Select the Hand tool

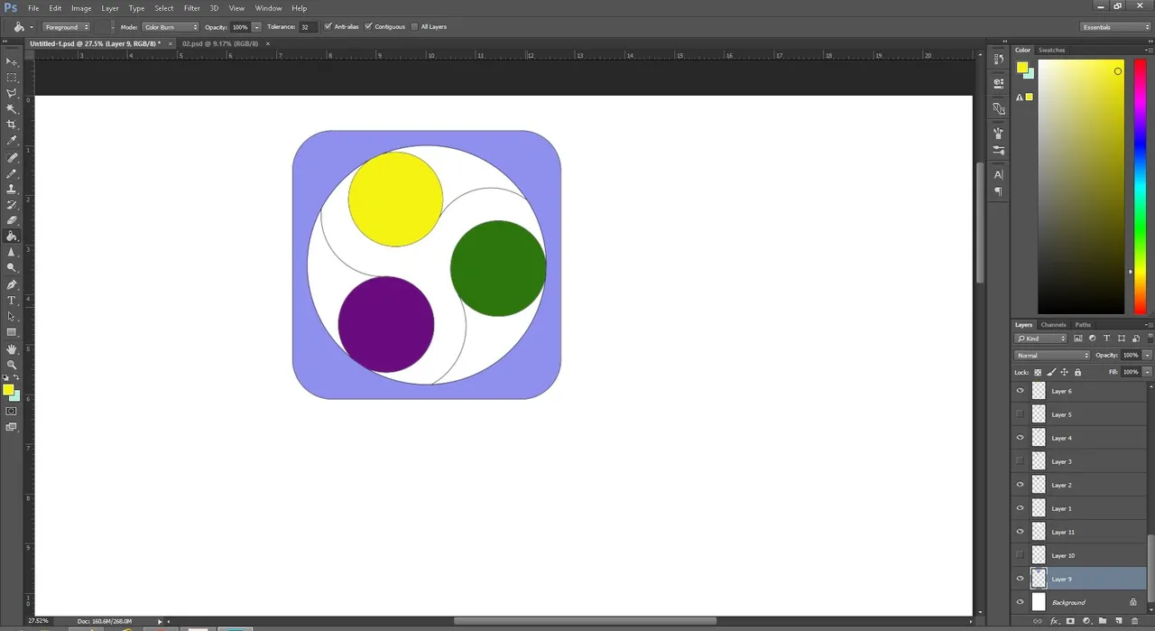coord(12,349)
